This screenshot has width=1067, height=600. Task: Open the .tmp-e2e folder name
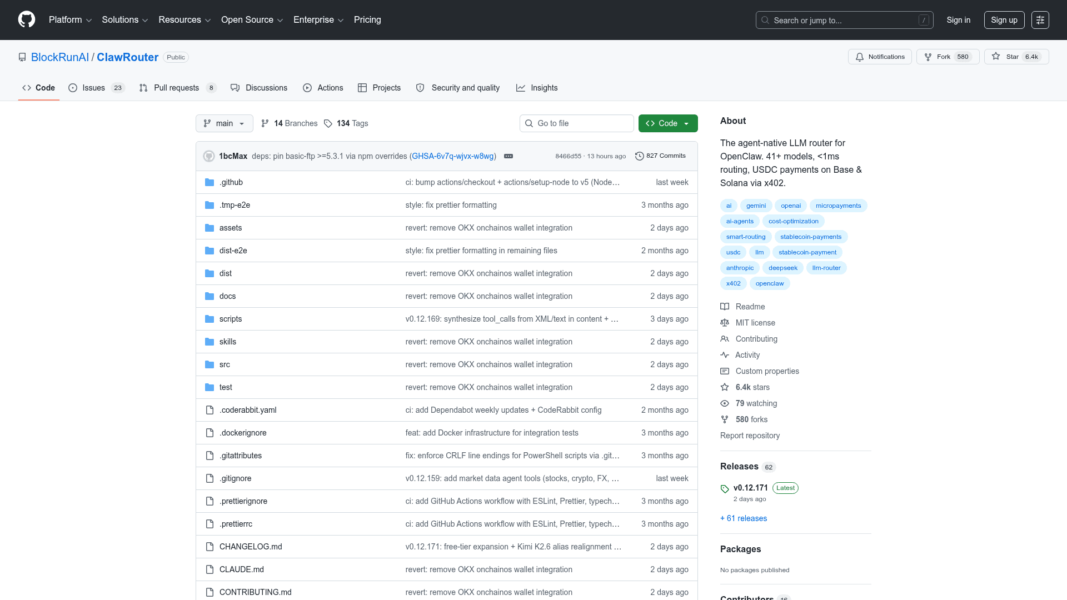235,205
